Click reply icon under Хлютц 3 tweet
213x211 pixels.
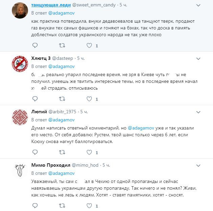point(35,99)
